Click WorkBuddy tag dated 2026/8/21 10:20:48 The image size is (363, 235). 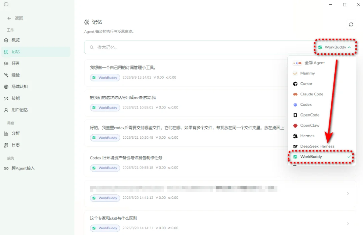pyautogui.click(x=105, y=138)
